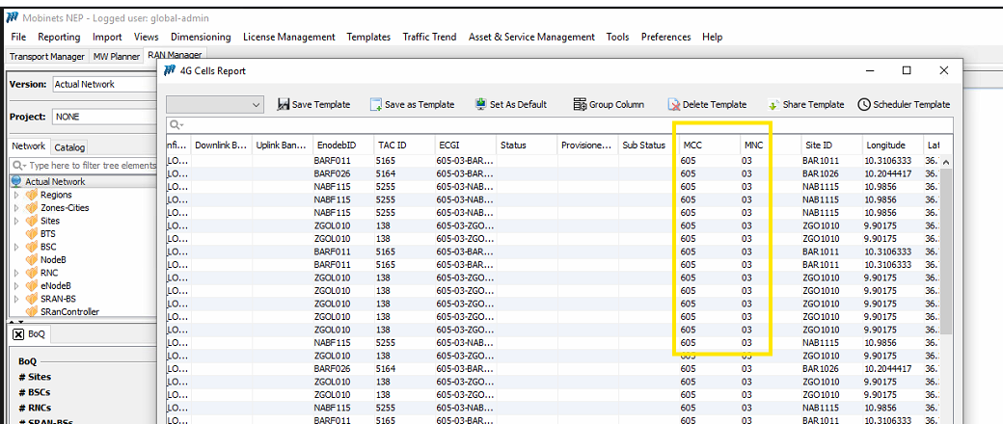Expand the eNodeB tree node
The height and width of the screenshot is (424, 1003).
[x=15, y=286]
